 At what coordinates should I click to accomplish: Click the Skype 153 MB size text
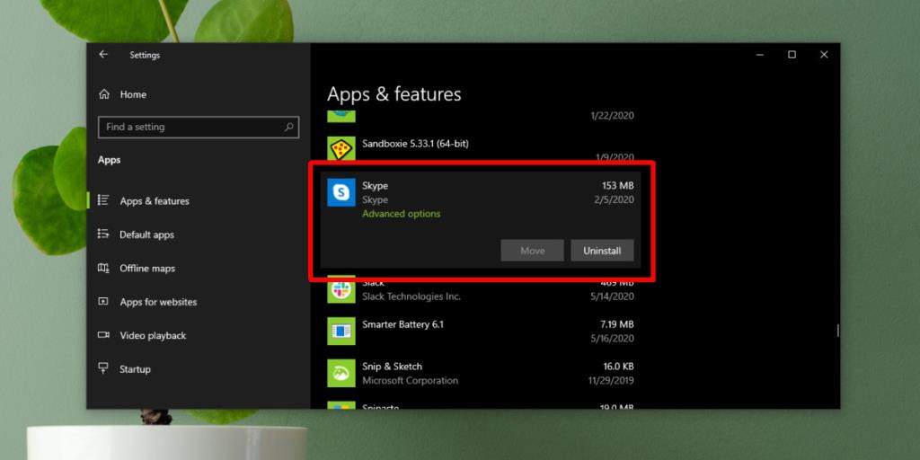[x=618, y=185]
